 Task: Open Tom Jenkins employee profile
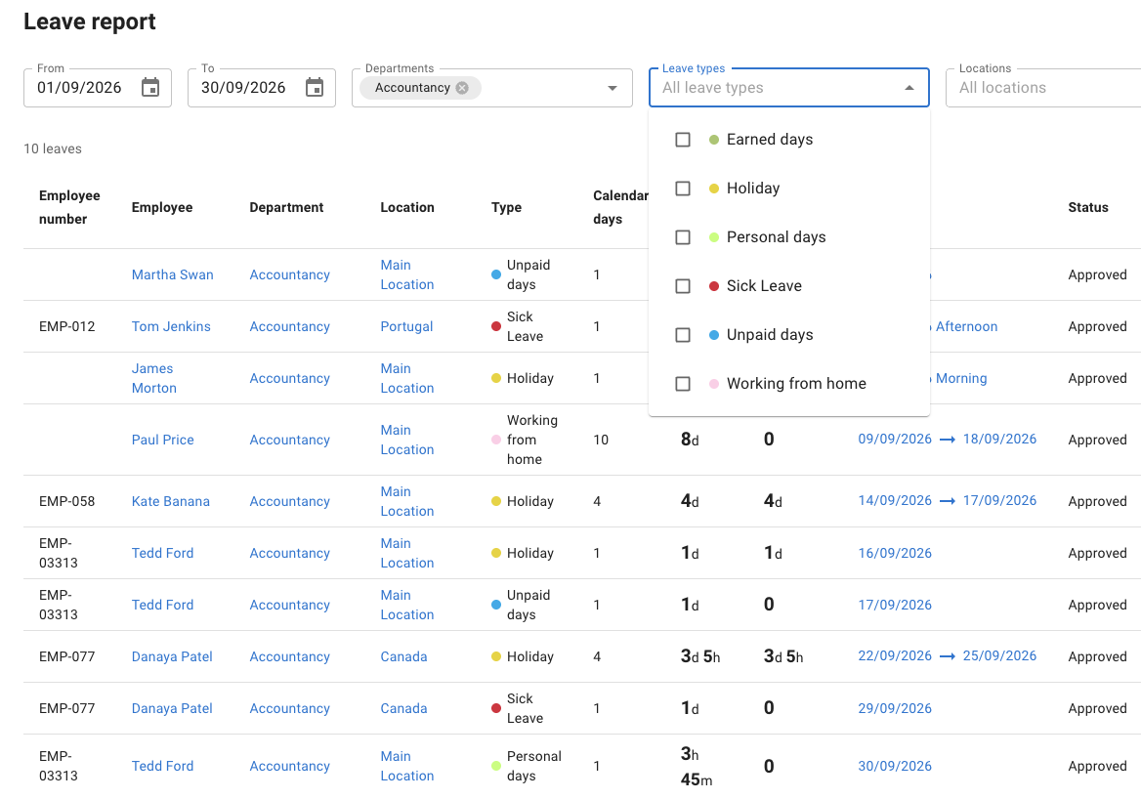pos(171,326)
